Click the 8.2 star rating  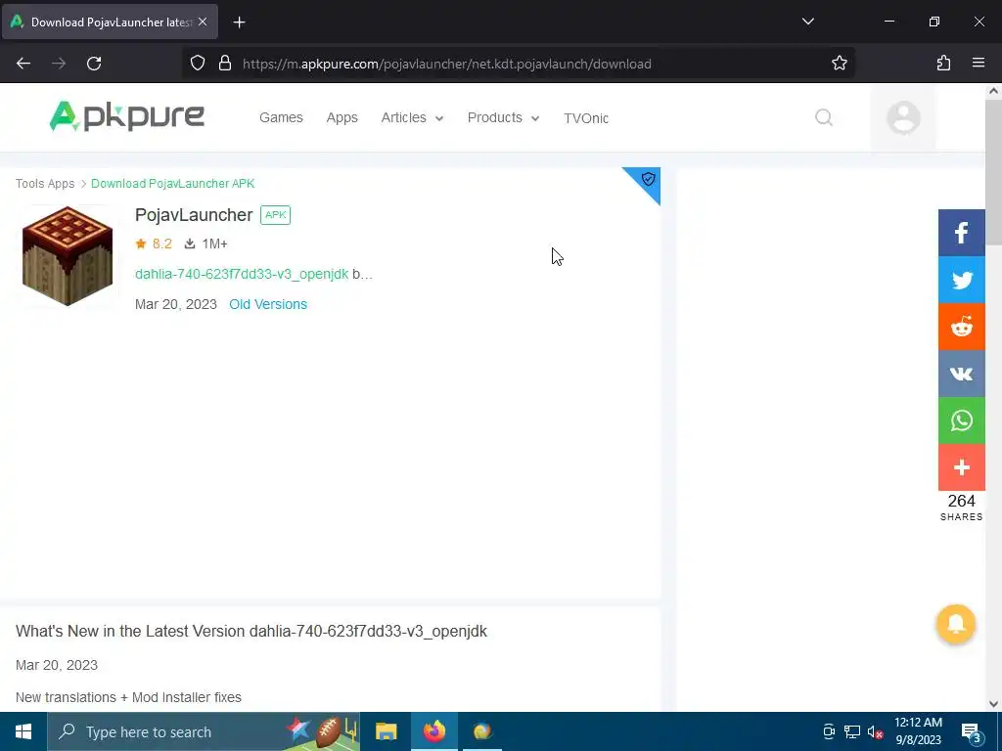154,243
